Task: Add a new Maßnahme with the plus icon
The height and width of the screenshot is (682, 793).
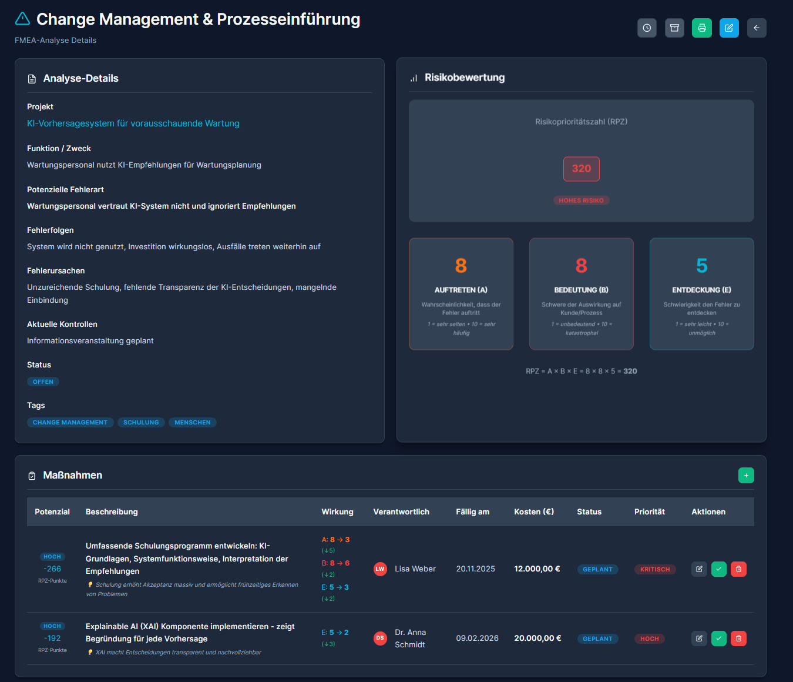Action: pos(746,475)
